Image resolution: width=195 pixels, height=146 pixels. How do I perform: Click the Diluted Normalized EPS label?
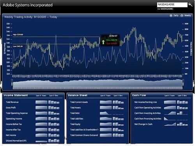click(16, 141)
